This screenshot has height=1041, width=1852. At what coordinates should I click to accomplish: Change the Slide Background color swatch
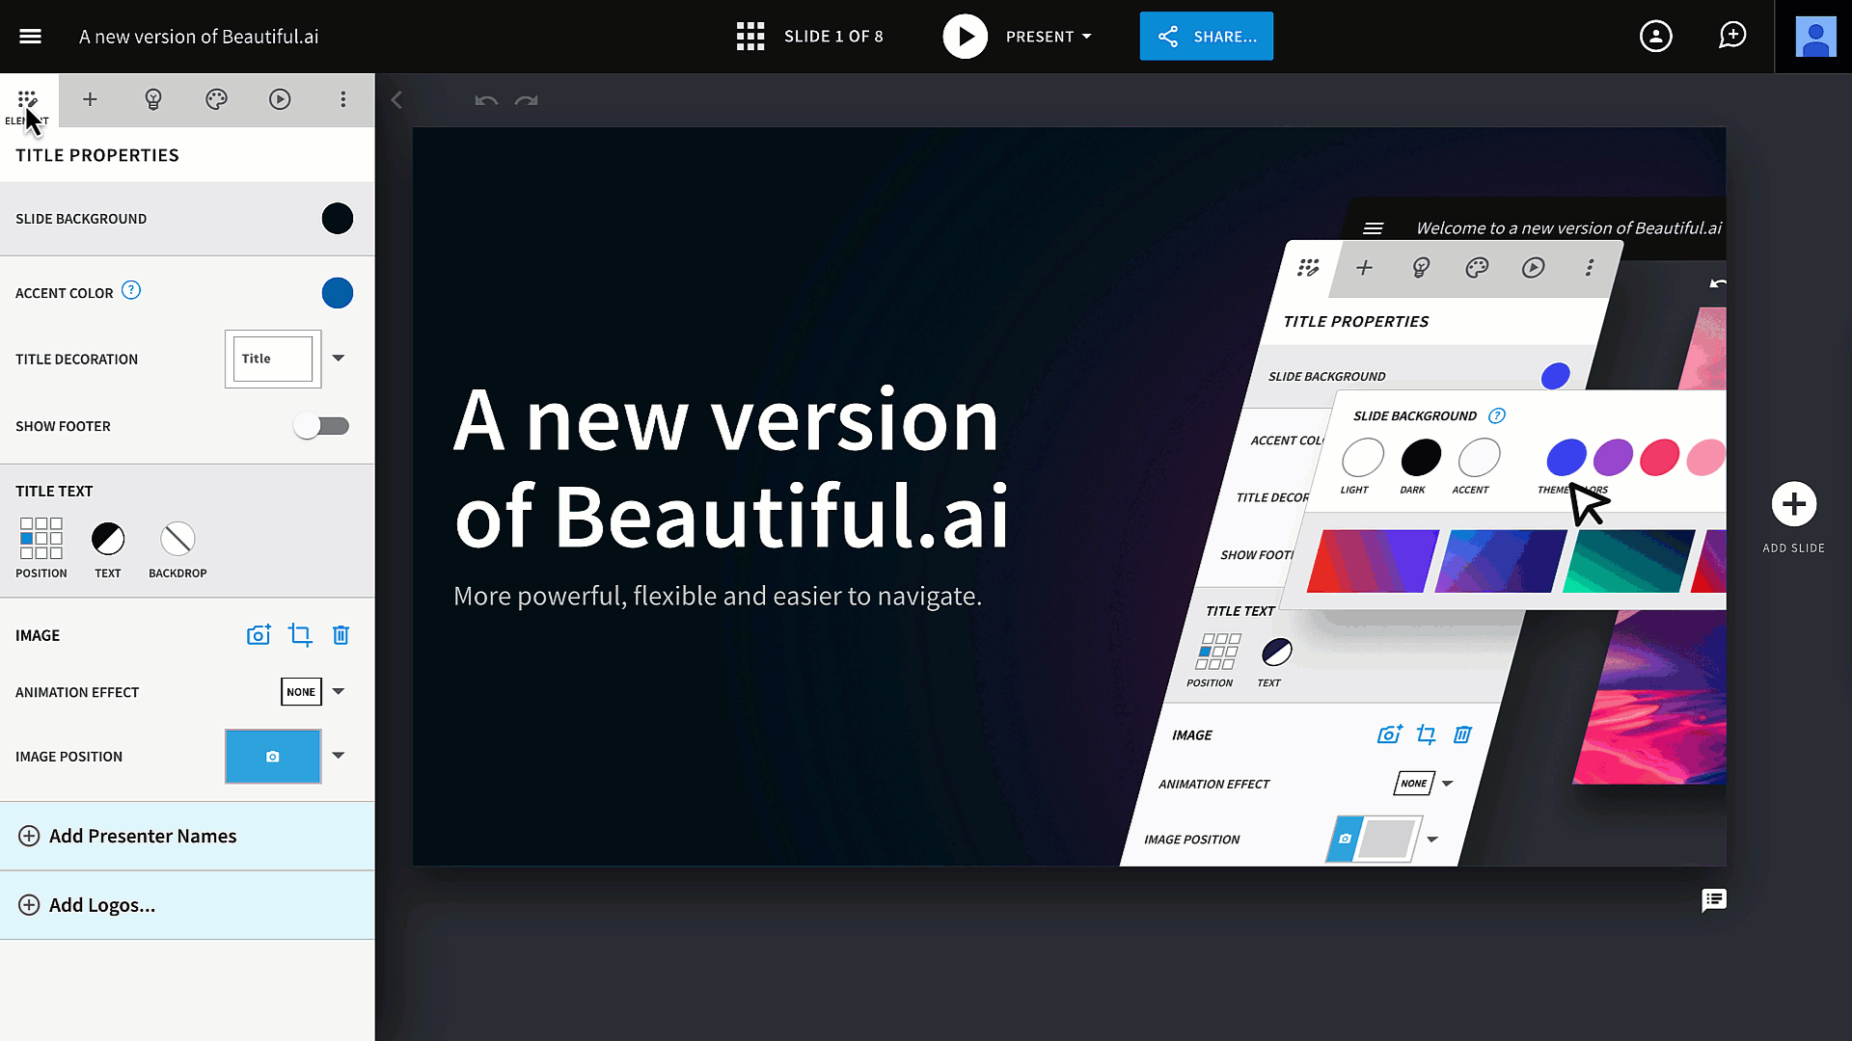coord(338,219)
